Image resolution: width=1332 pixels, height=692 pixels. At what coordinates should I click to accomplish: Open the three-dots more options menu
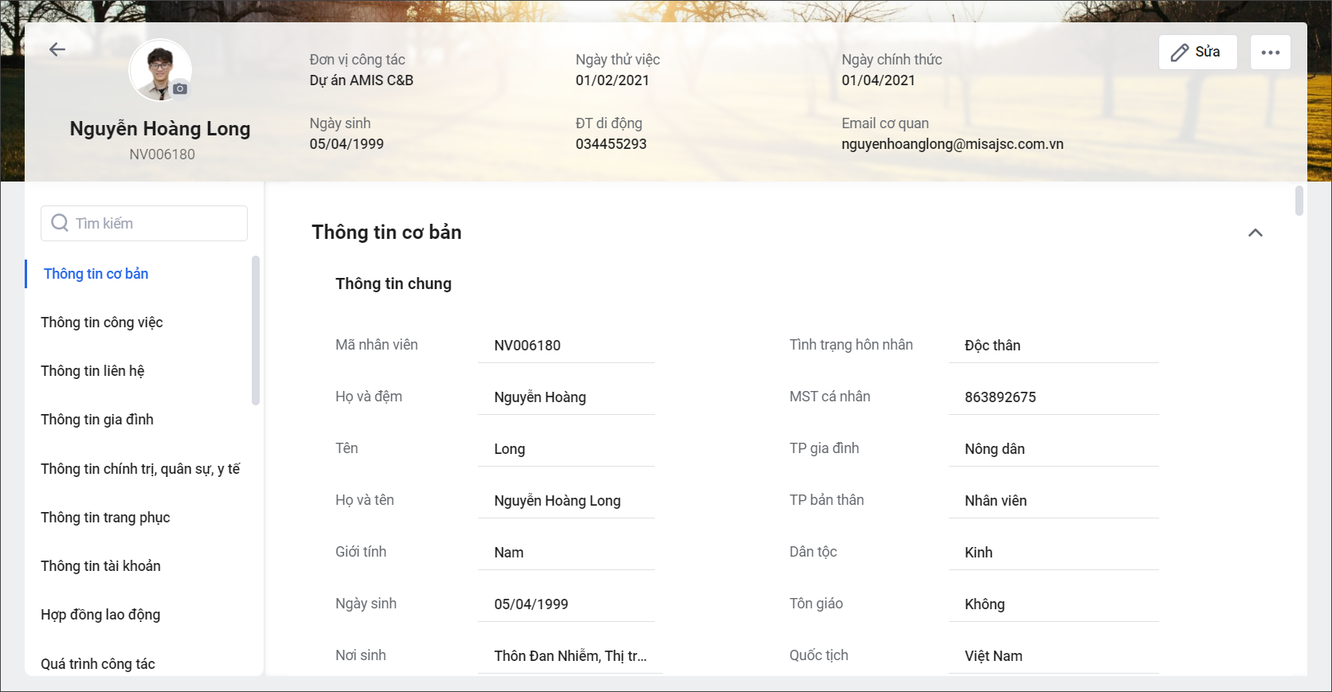click(x=1270, y=53)
